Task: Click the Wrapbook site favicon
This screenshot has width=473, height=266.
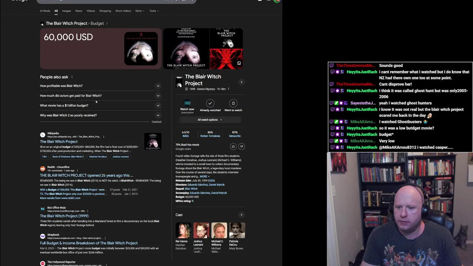Action: tap(42, 236)
